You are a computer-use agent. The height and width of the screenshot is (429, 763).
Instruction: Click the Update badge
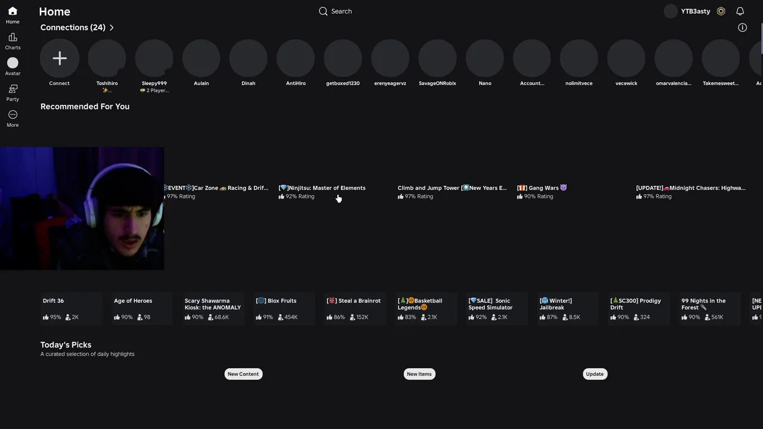pos(594,374)
